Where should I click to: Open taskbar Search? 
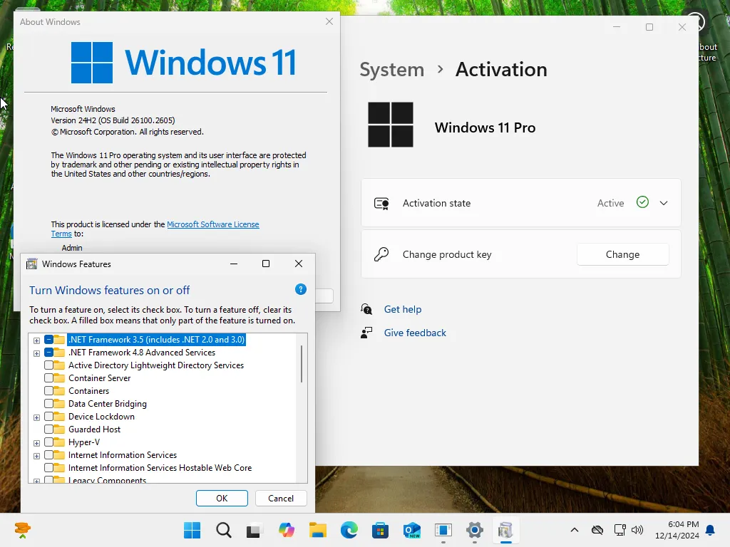[x=223, y=530]
